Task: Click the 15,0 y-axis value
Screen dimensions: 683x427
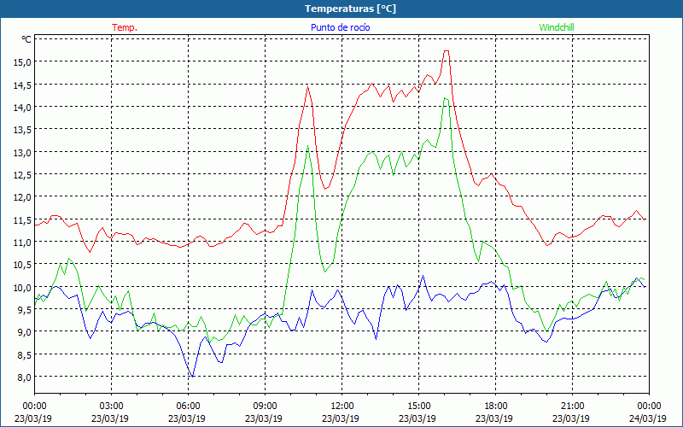Action: coord(22,61)
